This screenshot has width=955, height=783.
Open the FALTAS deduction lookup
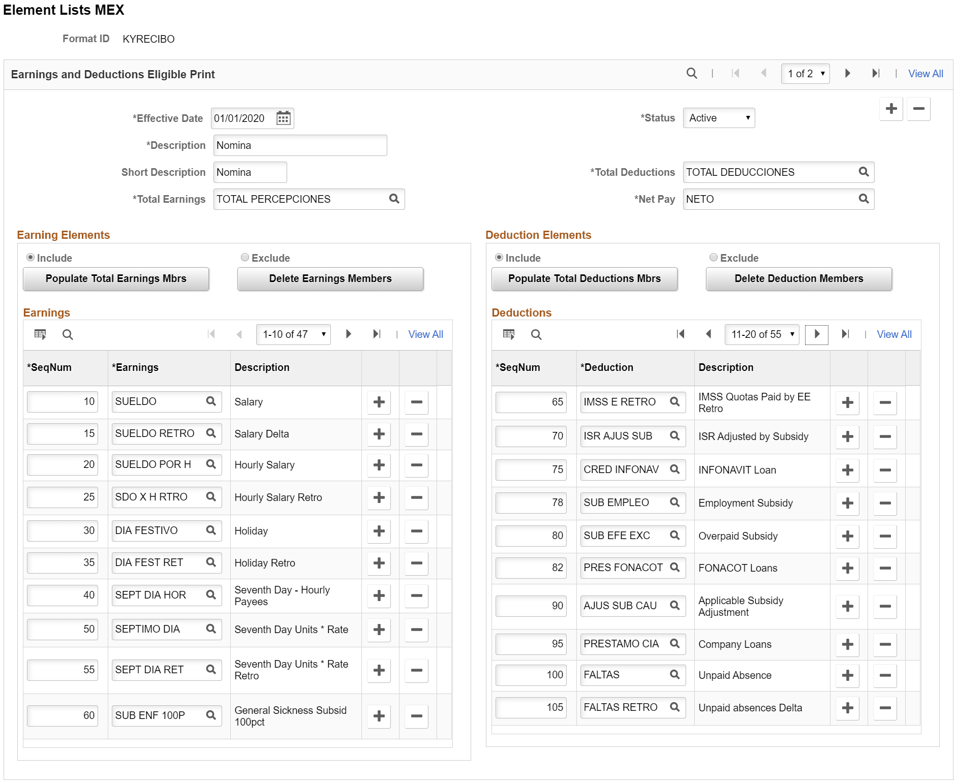point(675,675)
